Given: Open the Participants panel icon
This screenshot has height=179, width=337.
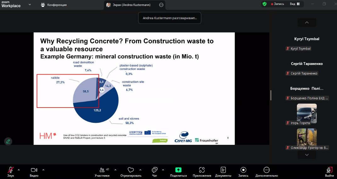Looking at the screenshot, I should (x=102, y=170).
